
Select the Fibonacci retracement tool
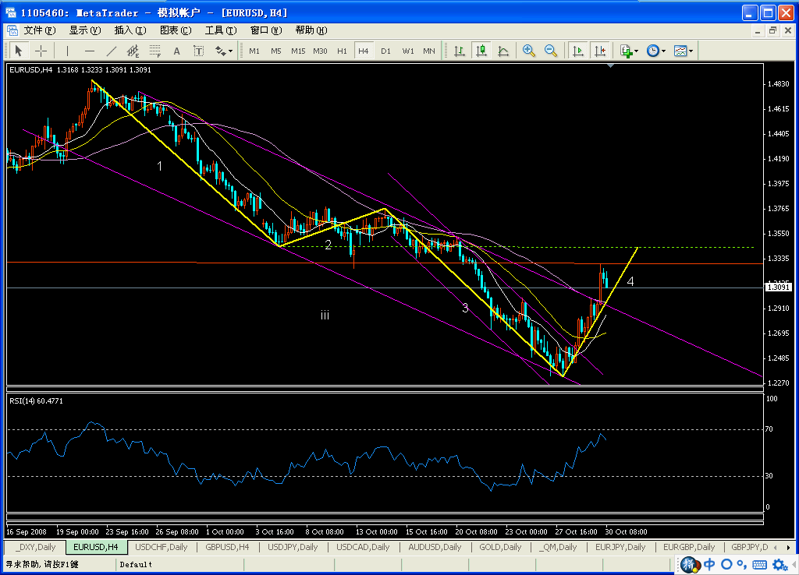[155, 51]
